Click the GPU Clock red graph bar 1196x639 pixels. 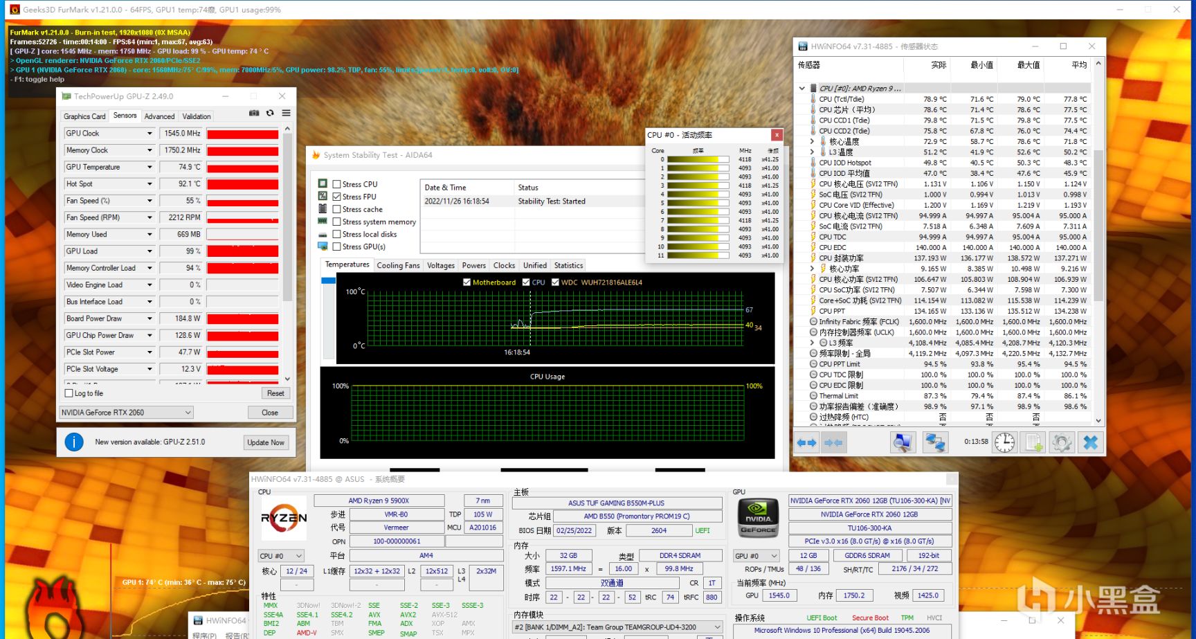pyautogui.click(x=242, y=134)
